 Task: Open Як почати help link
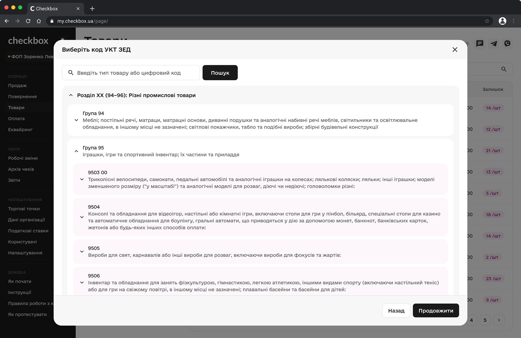click(20, 281)
